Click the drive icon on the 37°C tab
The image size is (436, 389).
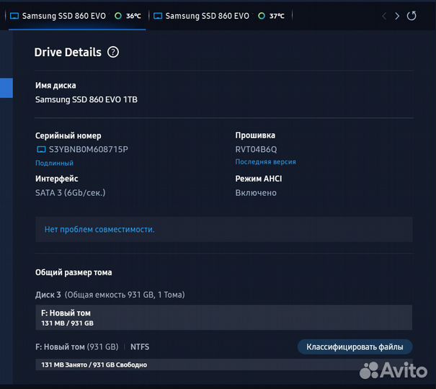coord(158,16)
